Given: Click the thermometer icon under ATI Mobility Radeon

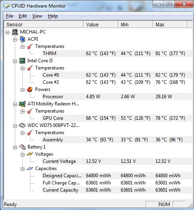Looking at the screenshot, I should coord(30,111).
